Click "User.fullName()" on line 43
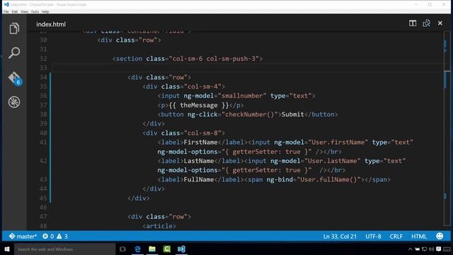This screenshot has width=453, height=255. point(328,179)
